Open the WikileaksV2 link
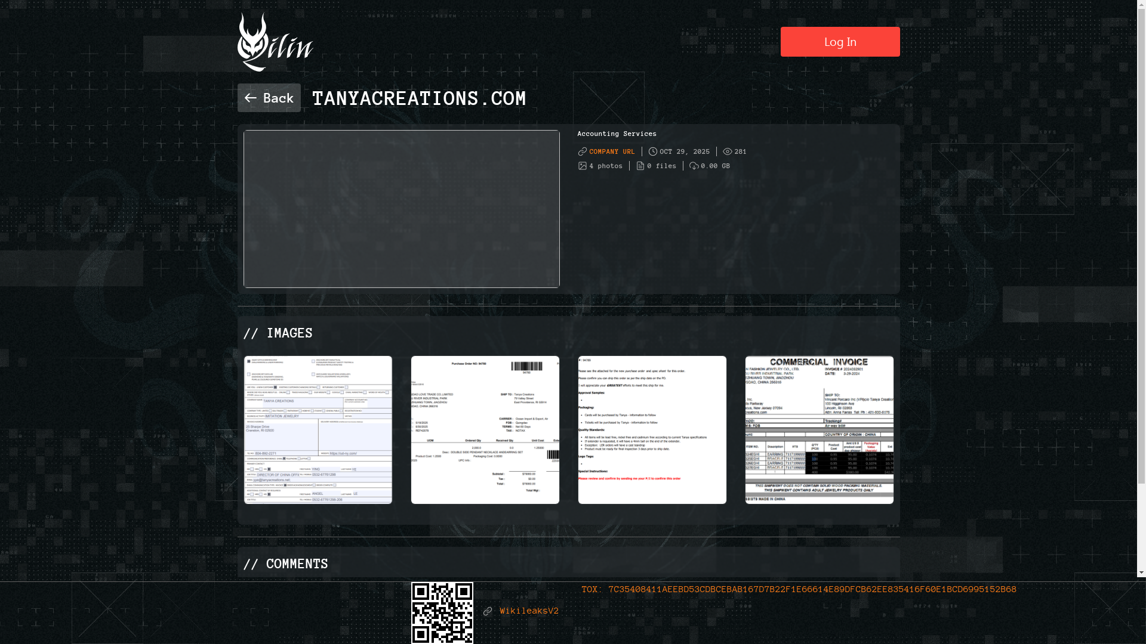Screen dimensions: 1146x644 point(529,611)
